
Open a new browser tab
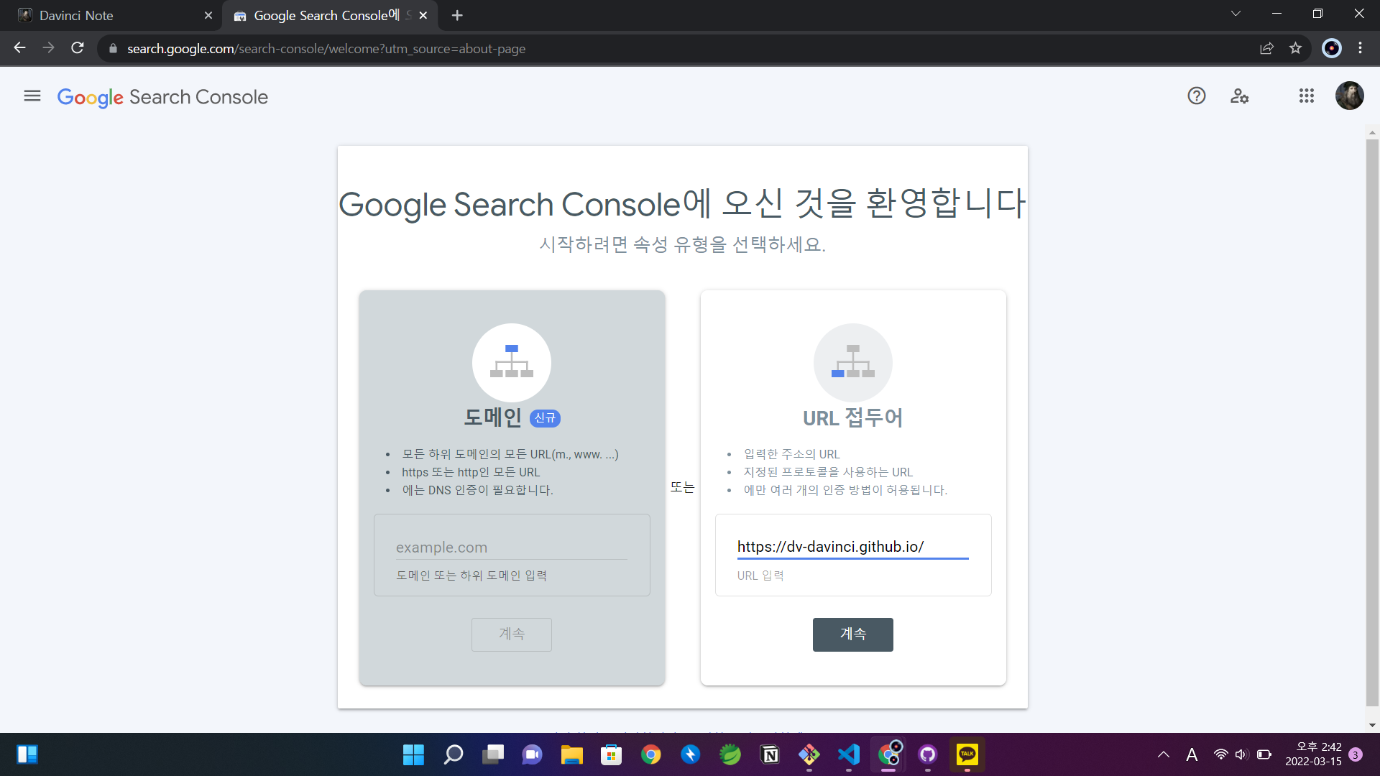pos(456,14)
